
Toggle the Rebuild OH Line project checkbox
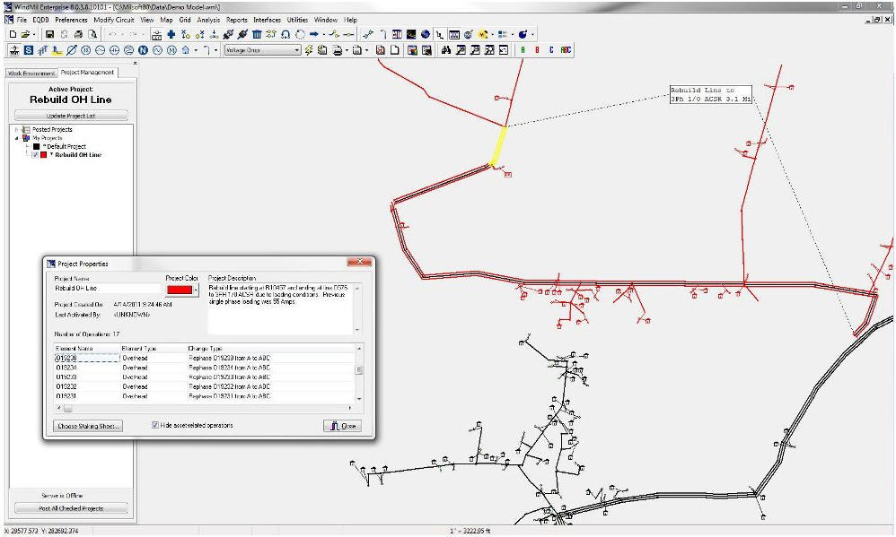tap(35, 155)
